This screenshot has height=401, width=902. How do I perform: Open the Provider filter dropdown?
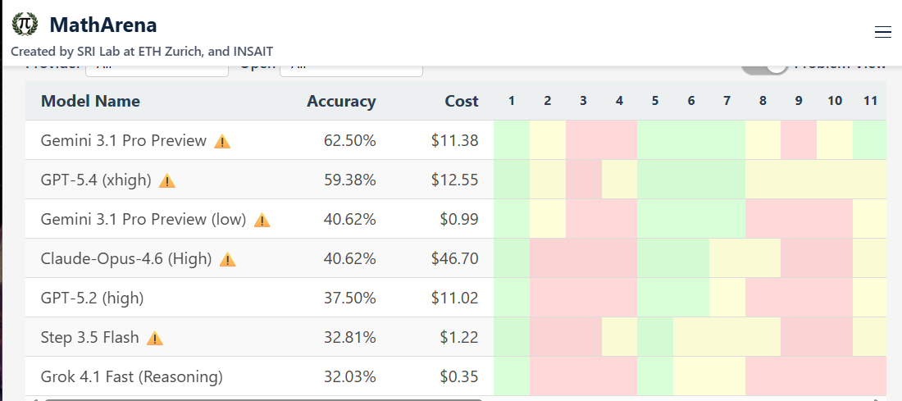point(157,71)
